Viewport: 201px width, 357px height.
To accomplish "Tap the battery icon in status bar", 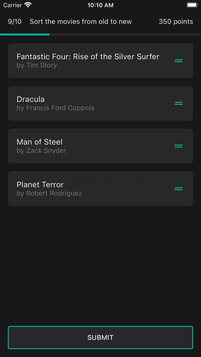I will click(x=192, y=5).
